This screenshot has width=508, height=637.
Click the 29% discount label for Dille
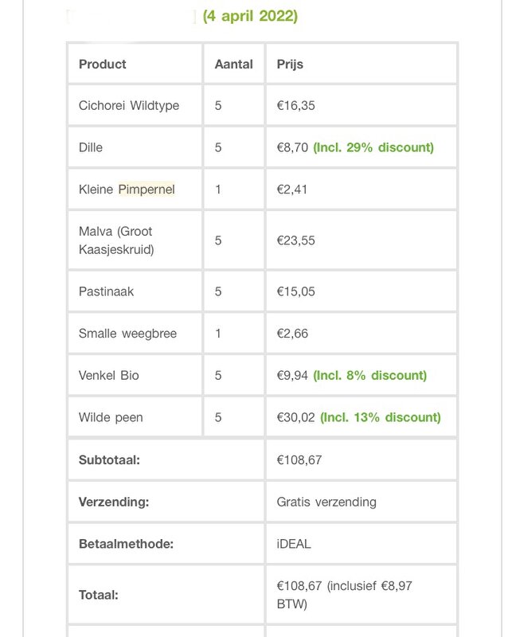[373, 147]
